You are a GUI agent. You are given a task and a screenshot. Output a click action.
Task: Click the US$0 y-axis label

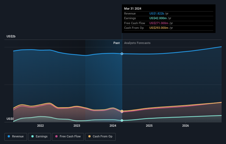(10, 119)
